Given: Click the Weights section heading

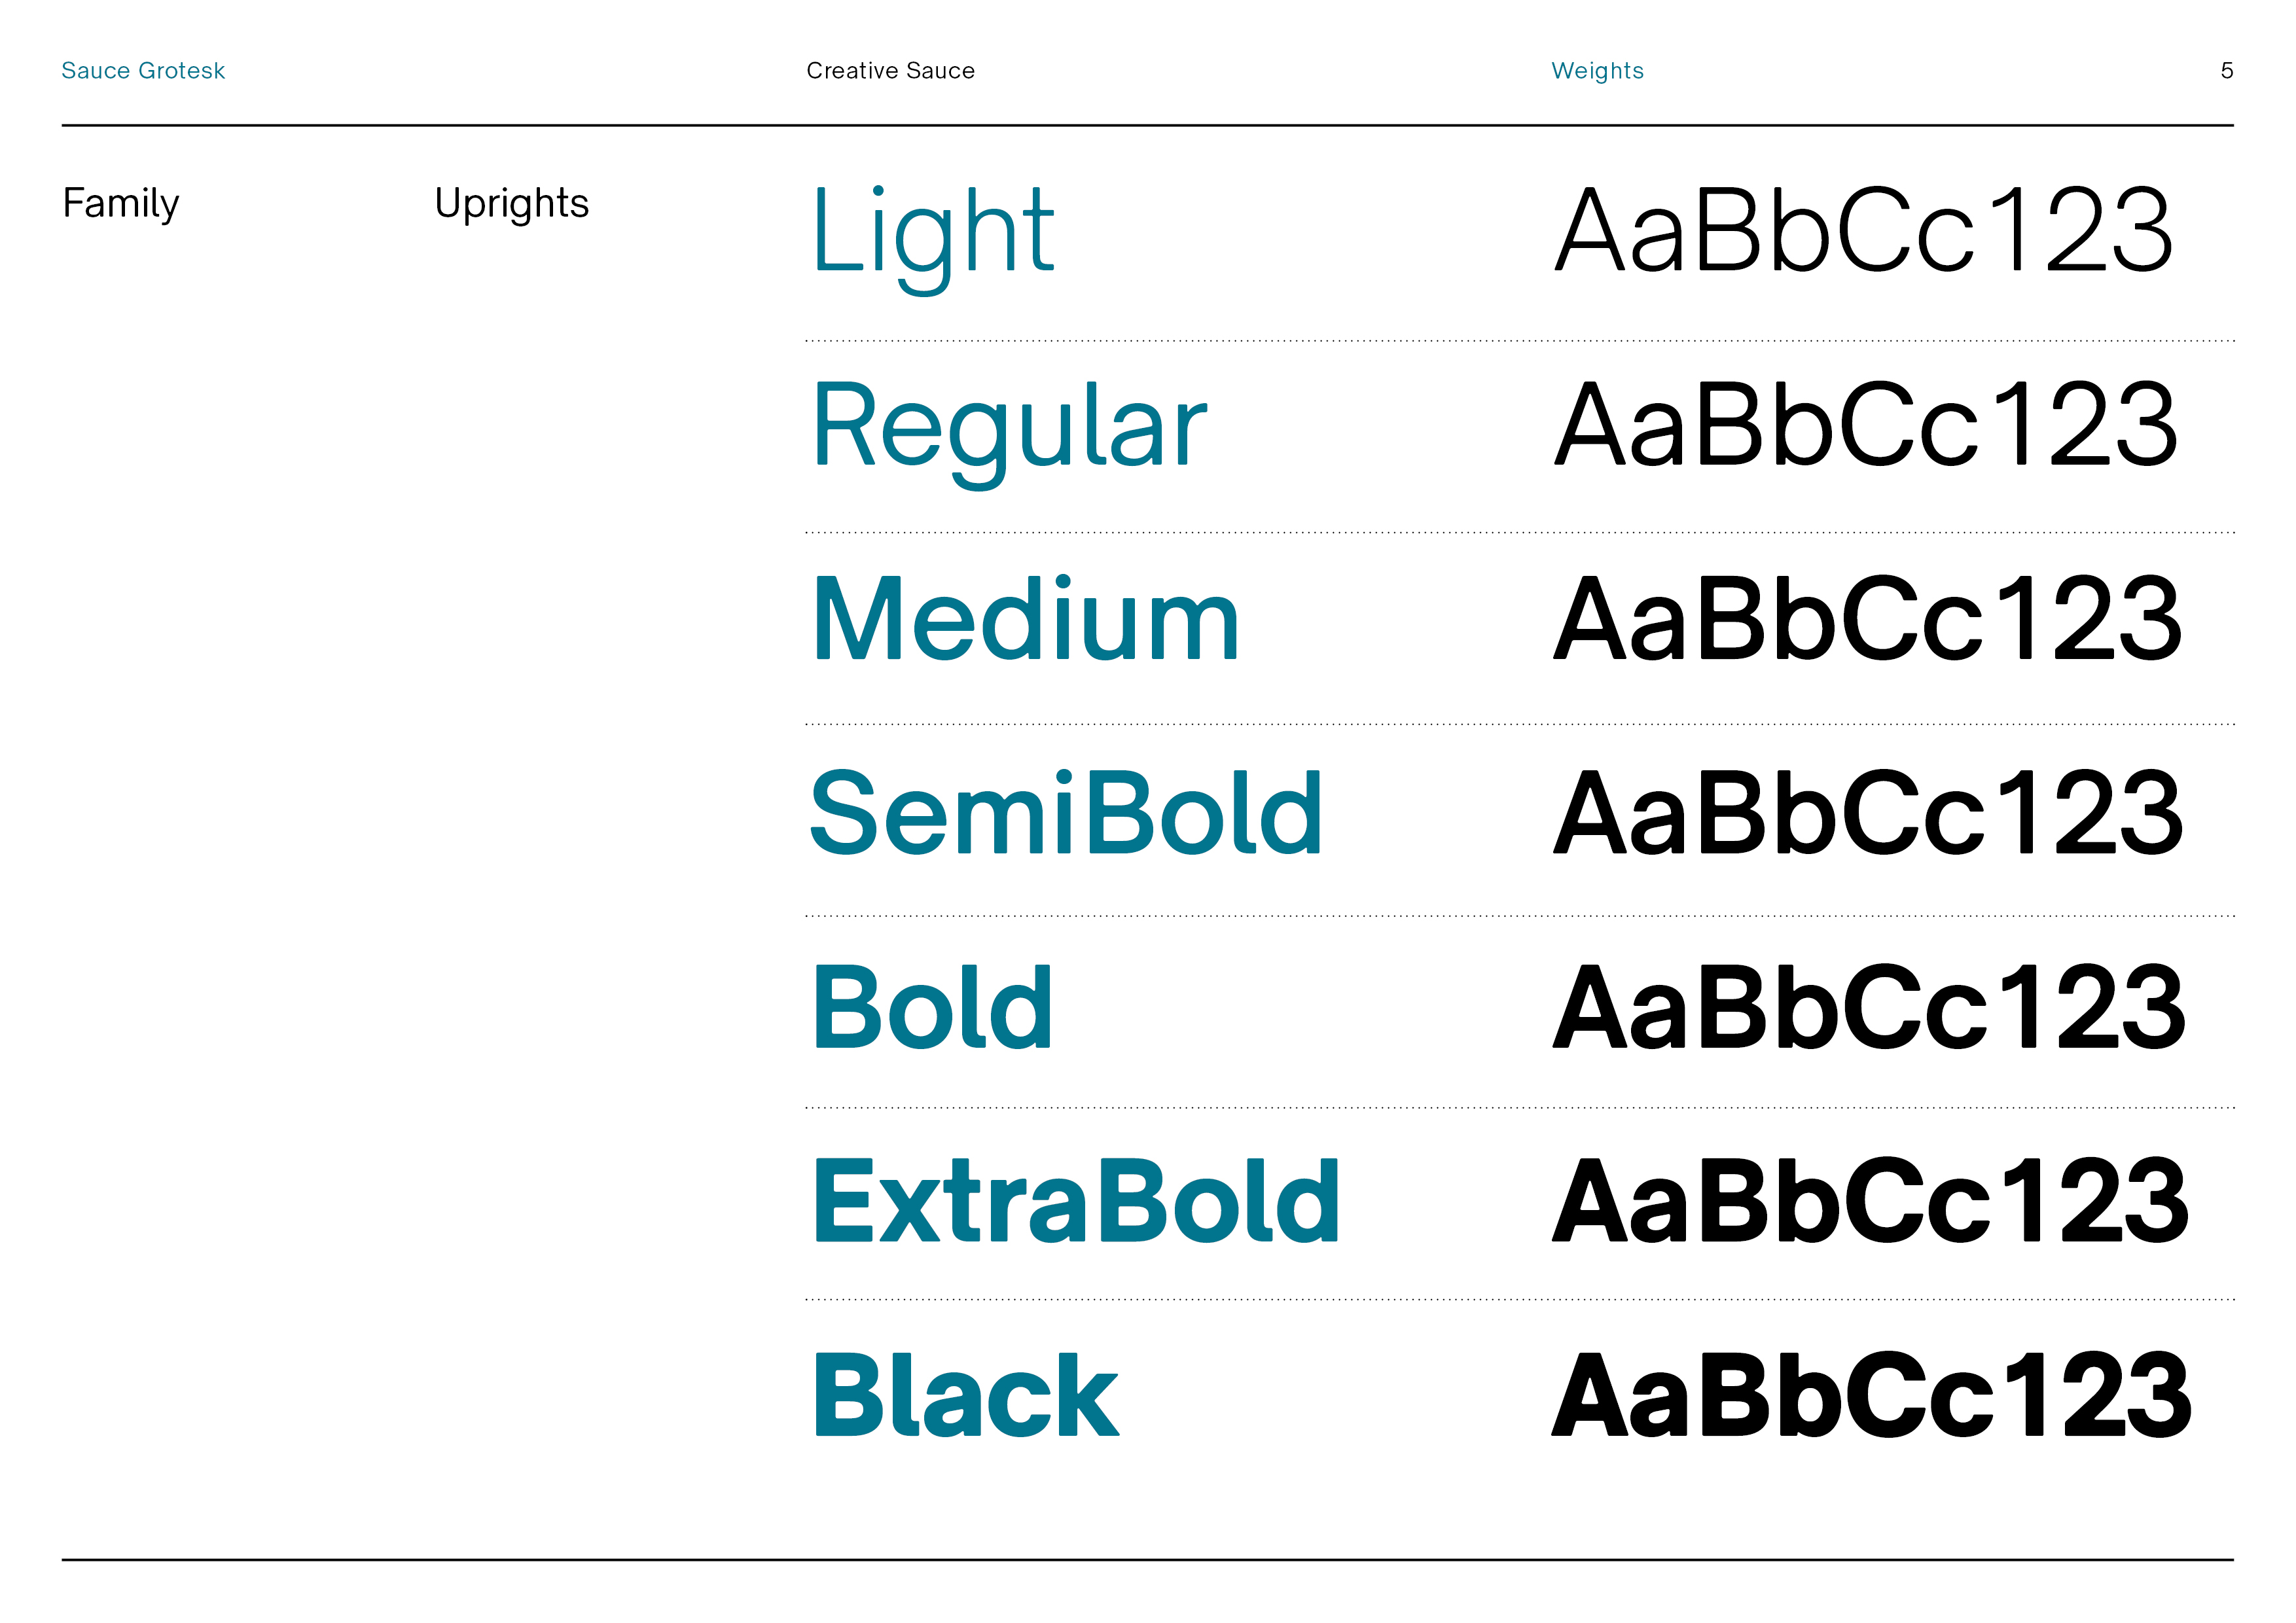Looking at the screenshot, I should [x=1597, y=71].
